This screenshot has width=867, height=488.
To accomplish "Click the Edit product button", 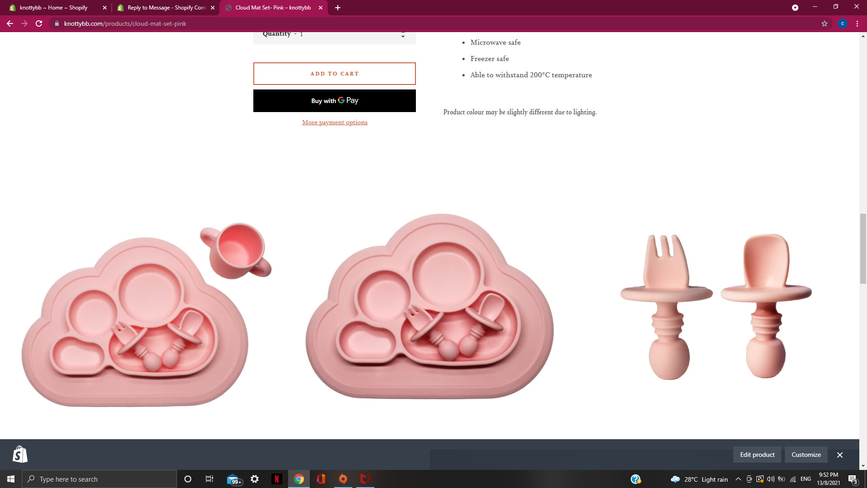I will 757,455.
